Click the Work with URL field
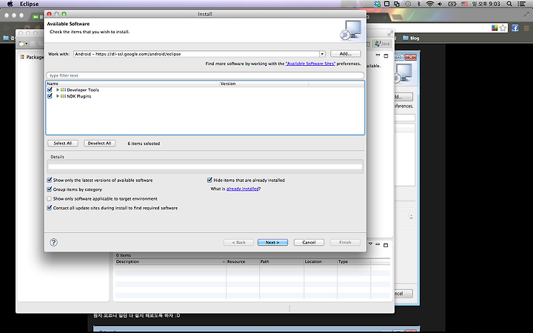 196,54
